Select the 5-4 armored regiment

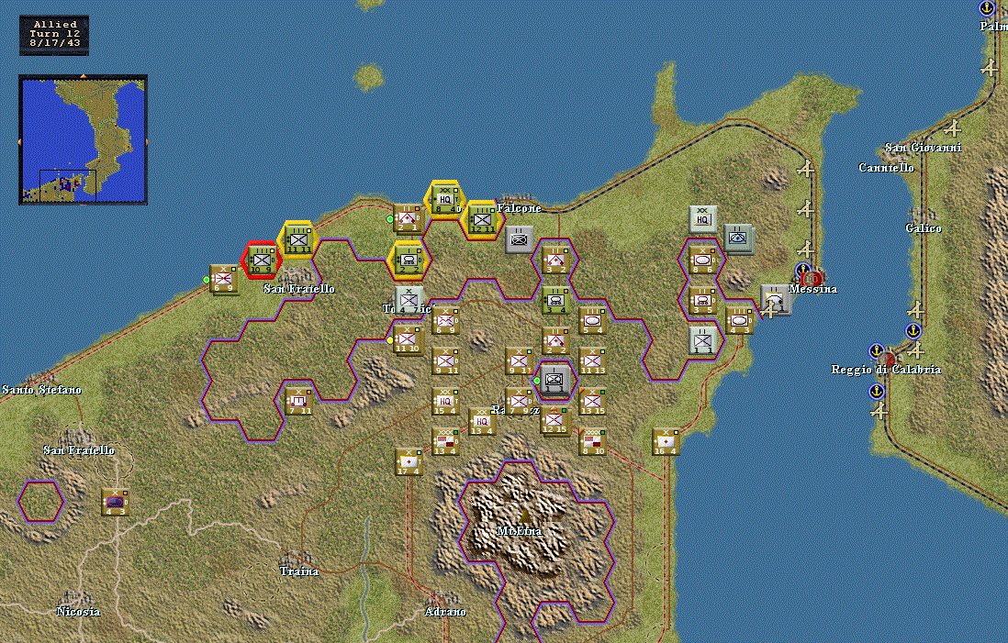coord(592,320)
